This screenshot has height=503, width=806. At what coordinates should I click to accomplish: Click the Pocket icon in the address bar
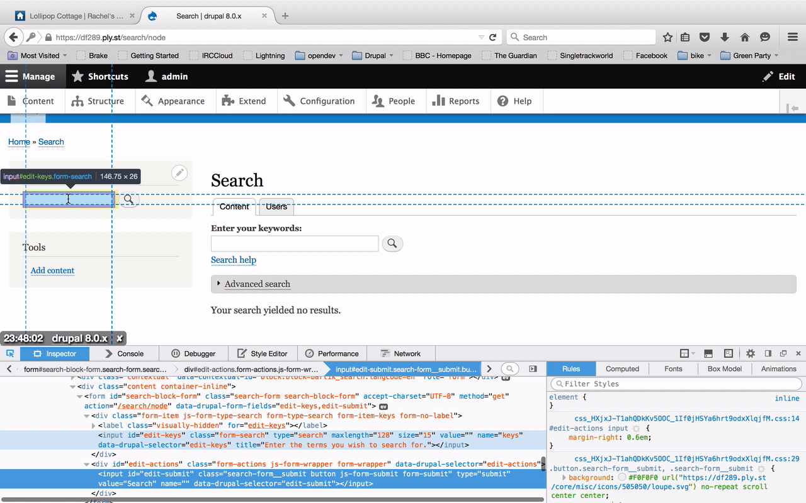[x=705, y=37]
